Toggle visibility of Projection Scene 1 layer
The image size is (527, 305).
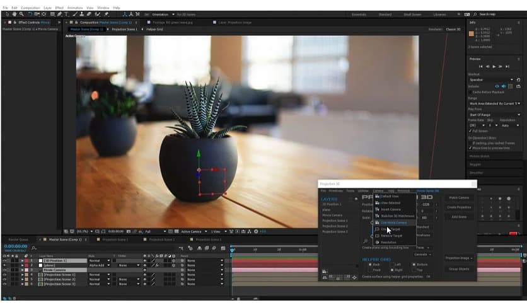tap(4, 275)
